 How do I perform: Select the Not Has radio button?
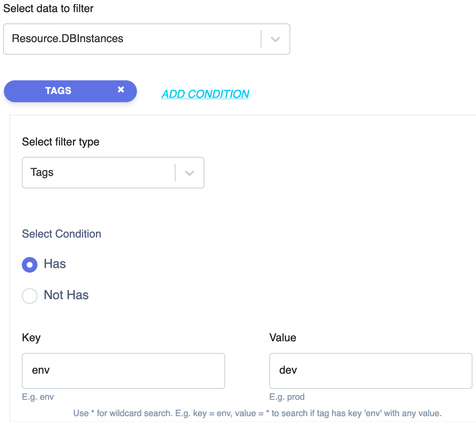click(30, 296)
